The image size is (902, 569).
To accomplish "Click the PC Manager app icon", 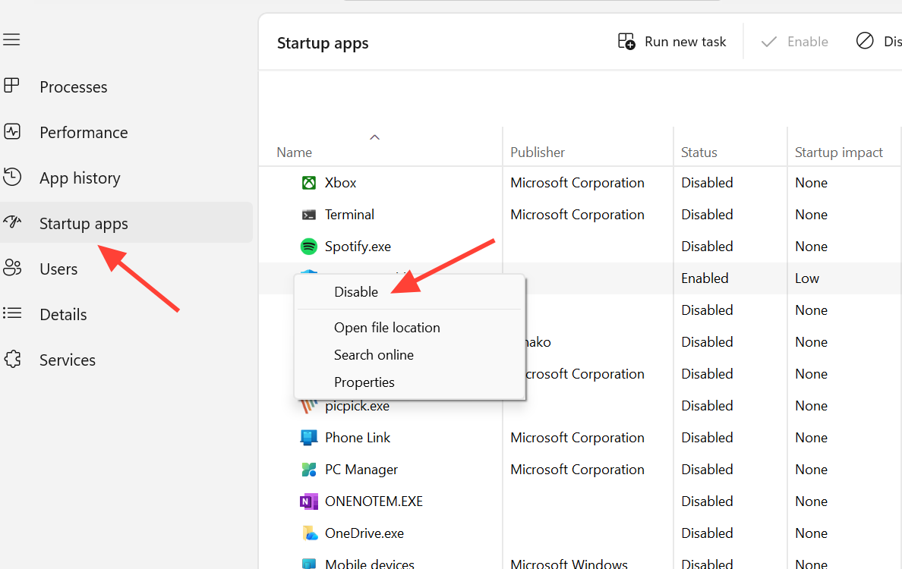I will pos(309,470).
